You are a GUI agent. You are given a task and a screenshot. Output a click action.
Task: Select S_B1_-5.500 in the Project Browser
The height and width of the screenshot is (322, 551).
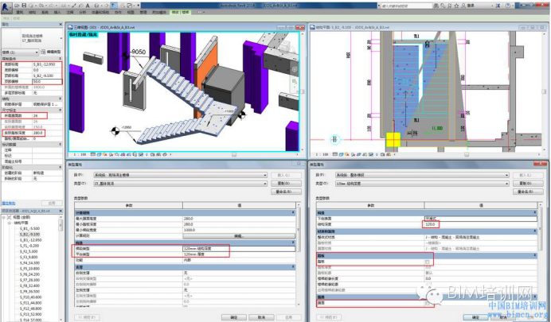click(29, 229)
